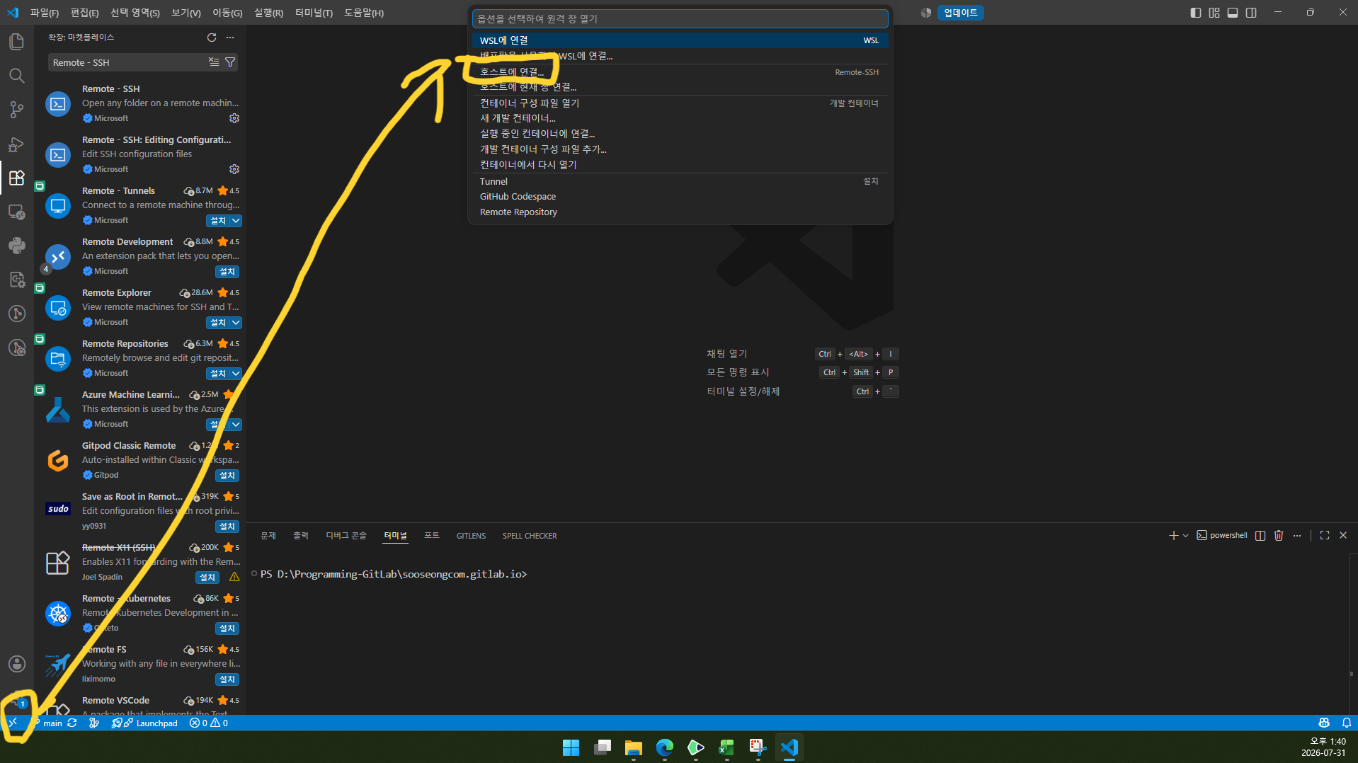Focus the remote window option input
Screen dimensions: 1358x763
coord(680,18)
